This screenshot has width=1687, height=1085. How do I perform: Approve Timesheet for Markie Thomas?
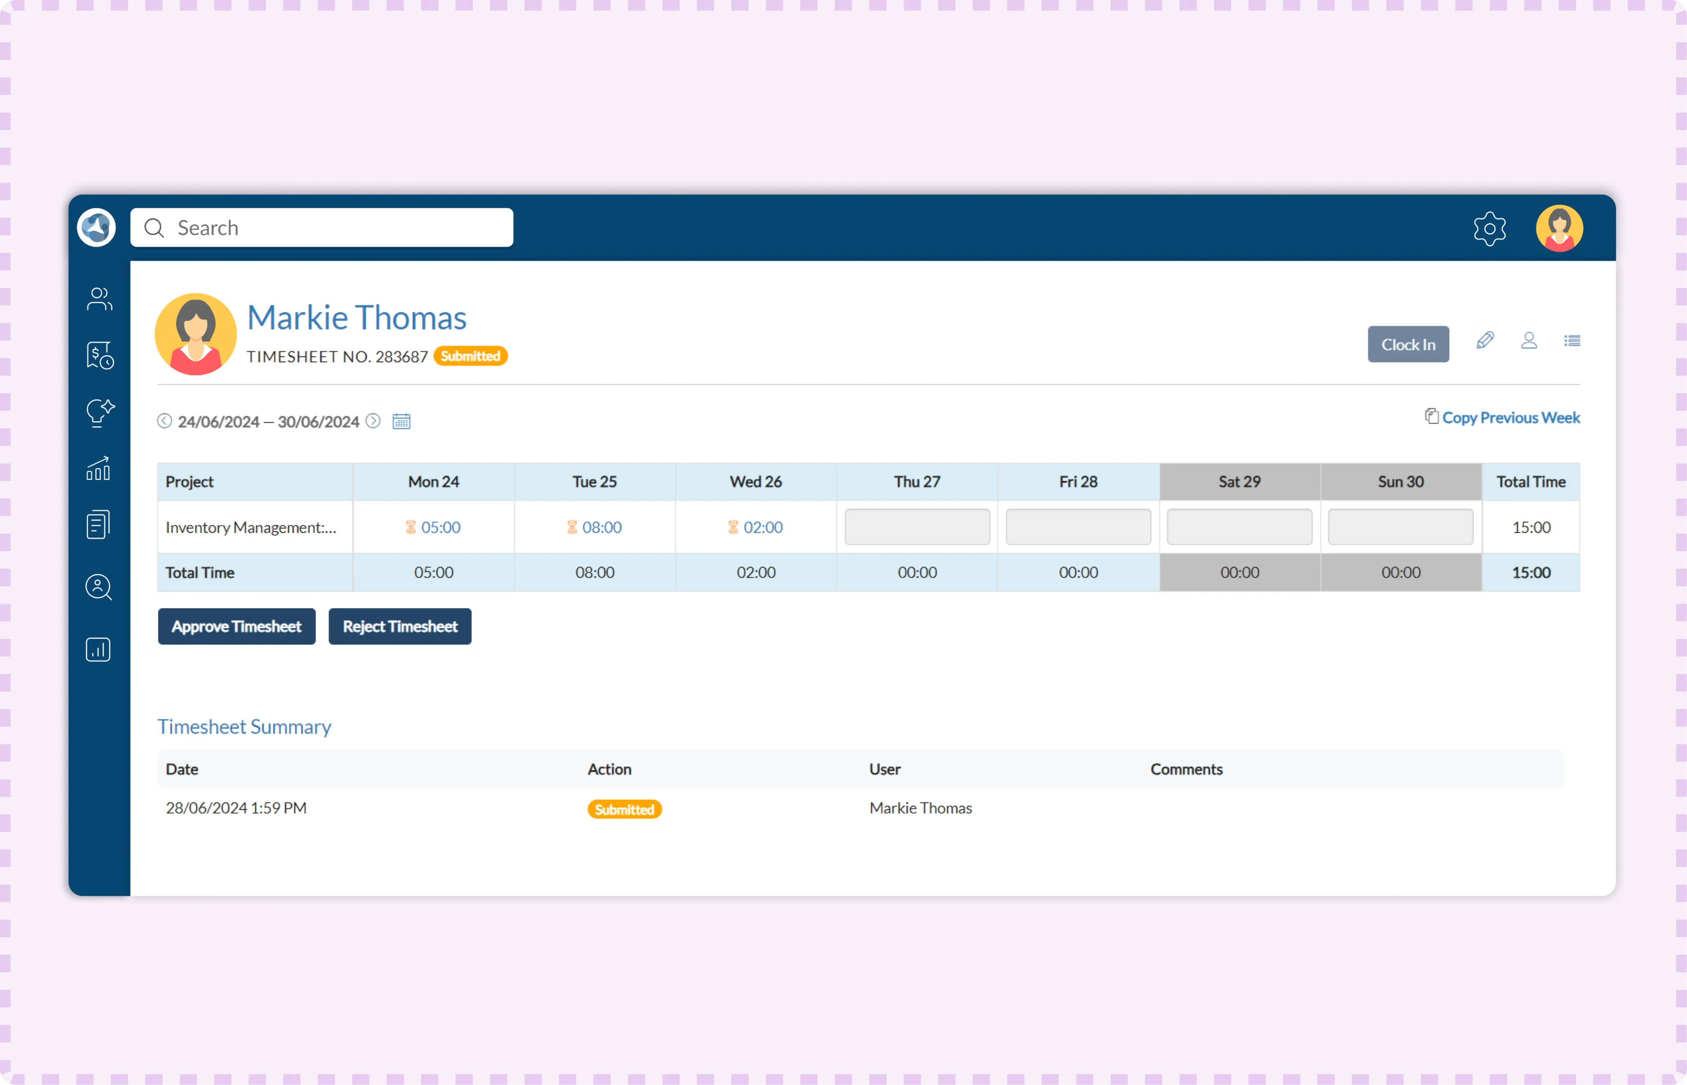pos(236,626)
